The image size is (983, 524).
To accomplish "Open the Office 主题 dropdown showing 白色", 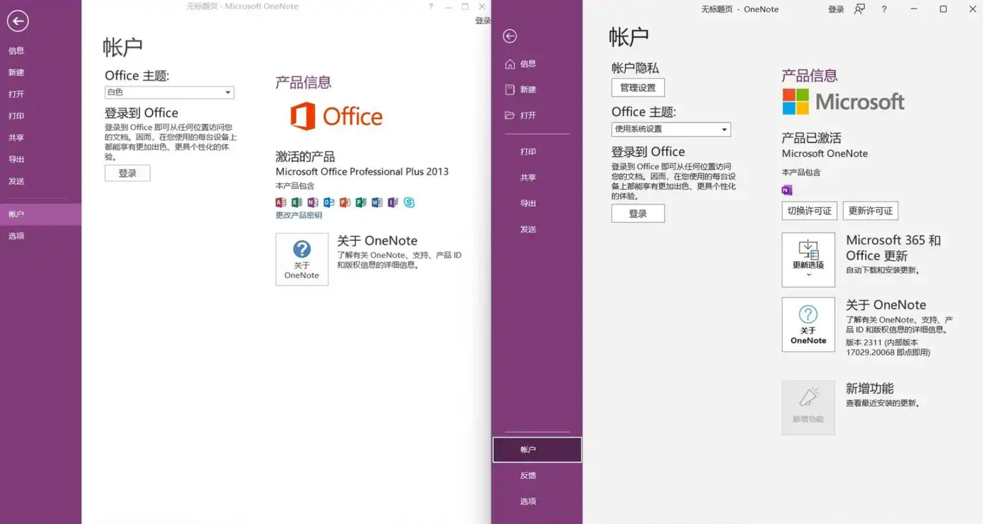I will pos(169,92).
